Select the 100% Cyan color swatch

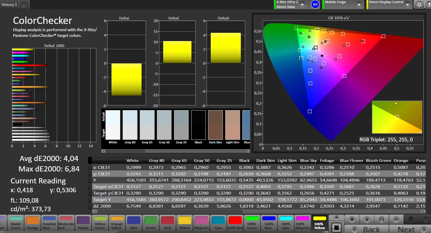286,223
